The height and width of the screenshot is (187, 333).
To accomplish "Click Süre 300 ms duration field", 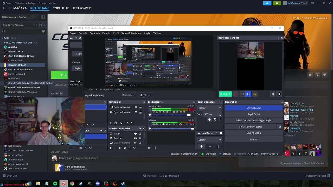I will tap(210, 114).
